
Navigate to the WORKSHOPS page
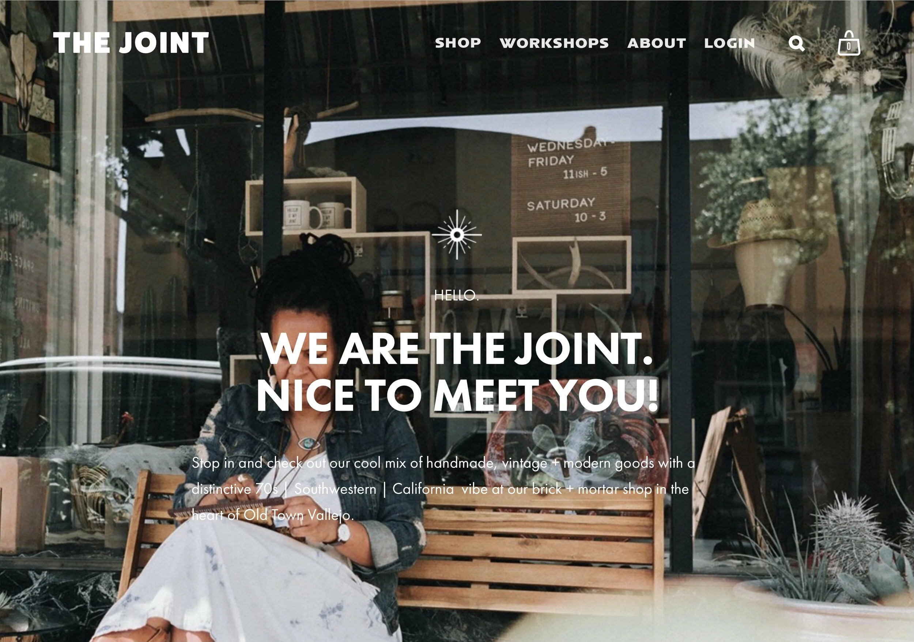tap(554, 43)
